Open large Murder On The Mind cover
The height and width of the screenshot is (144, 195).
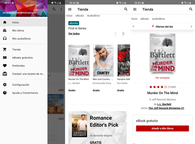click(x=162, y=53)
